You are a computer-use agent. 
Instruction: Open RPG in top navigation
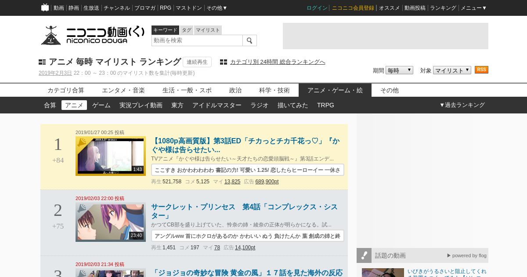166,8
